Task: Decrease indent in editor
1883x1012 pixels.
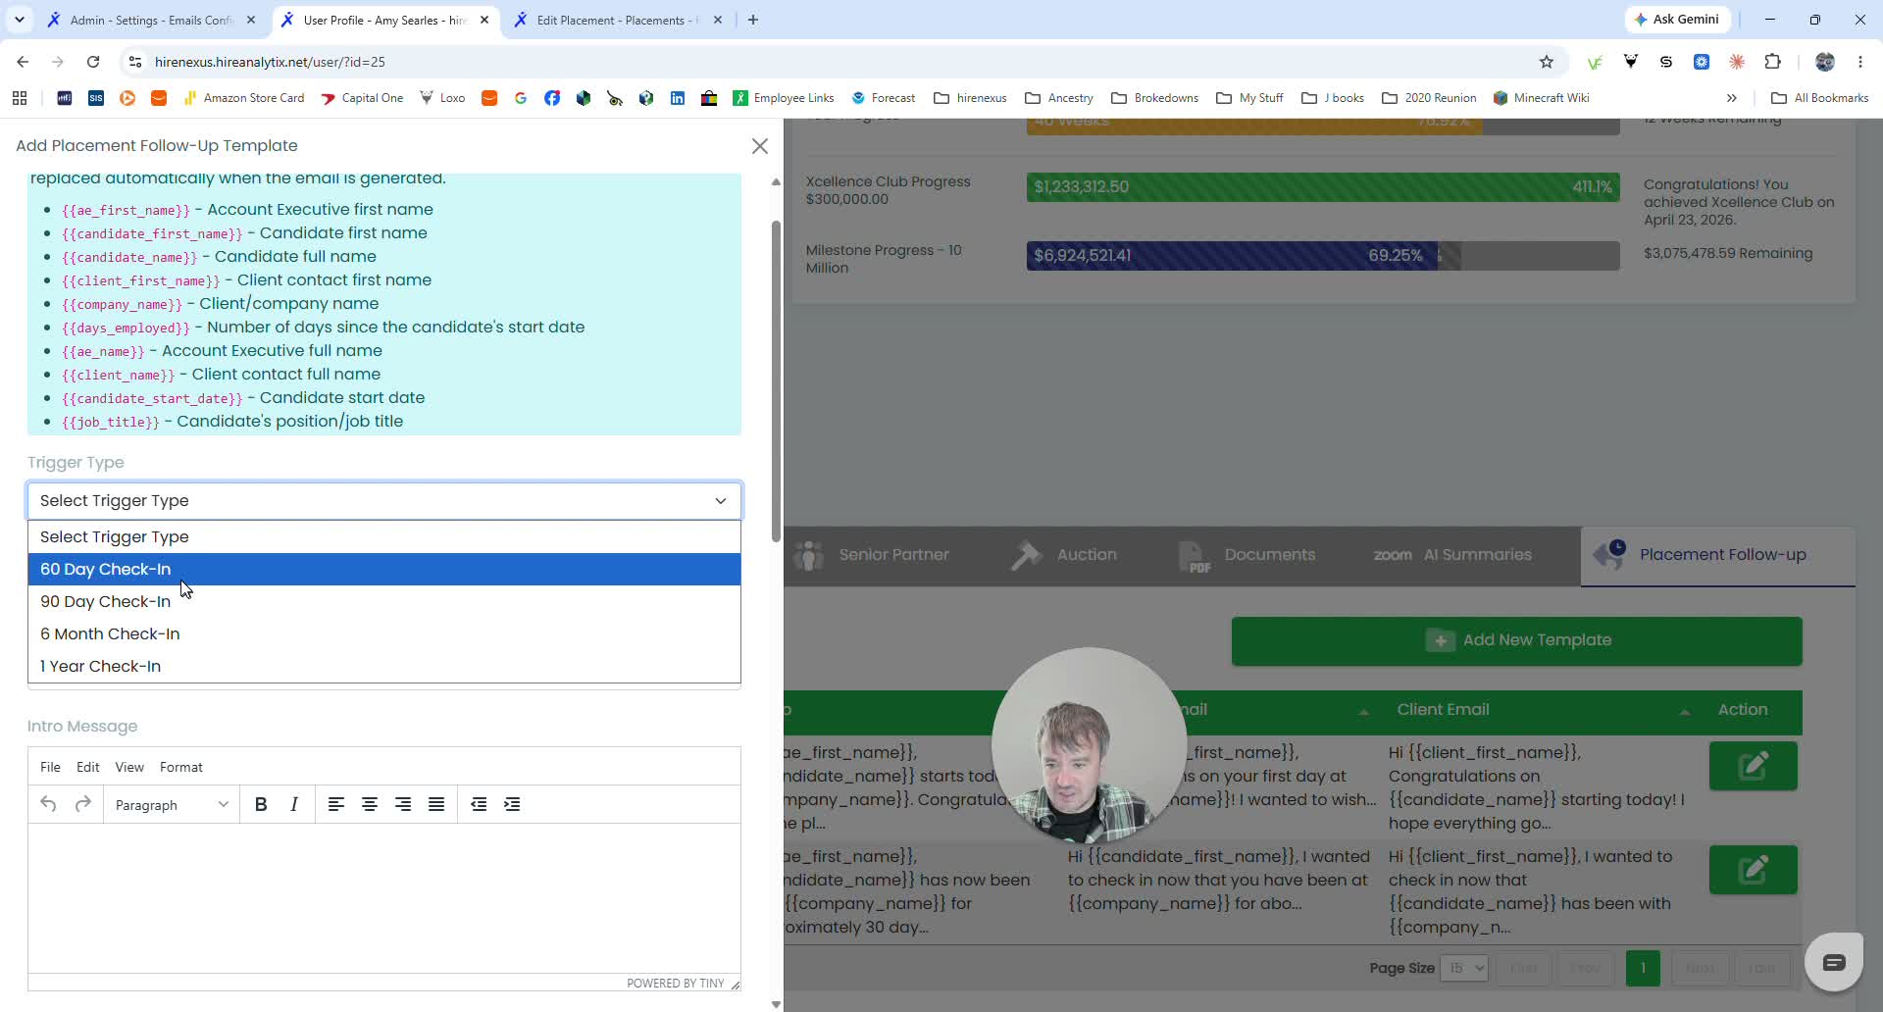Action: pyautogui.click(x=479, y=804)
